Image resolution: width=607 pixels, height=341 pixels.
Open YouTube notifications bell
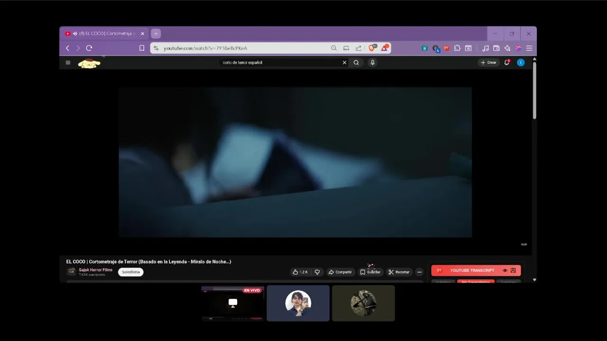pyautogui.click(x=507, y=63)
